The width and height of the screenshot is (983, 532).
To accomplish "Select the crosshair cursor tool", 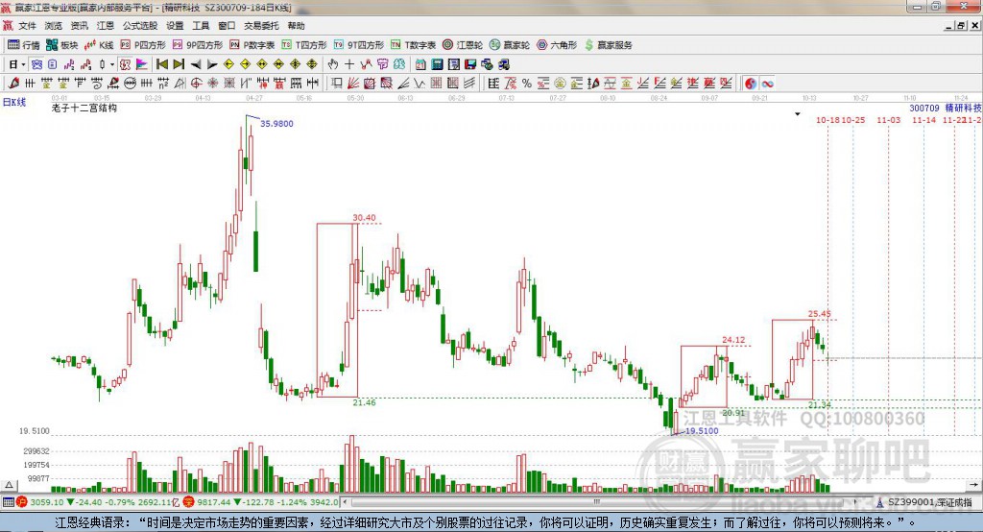I will (349, 64).
